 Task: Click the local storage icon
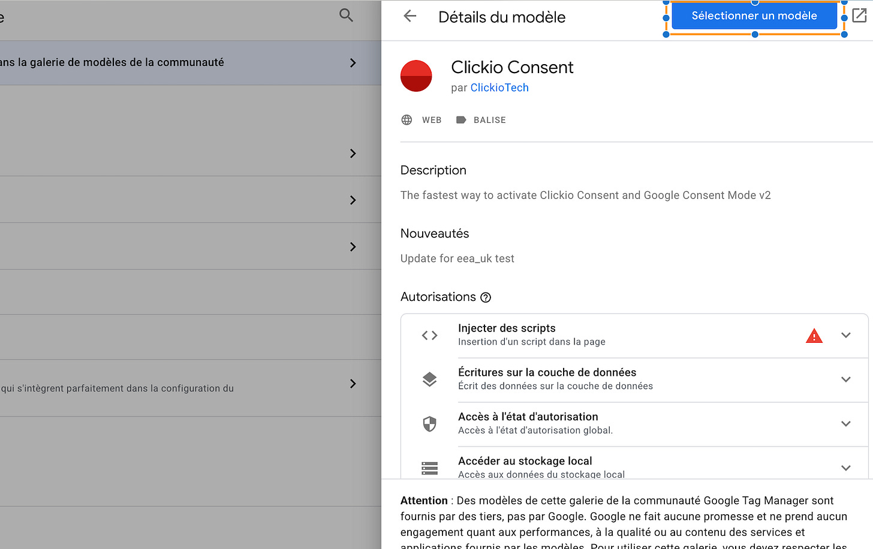tap(429, 468)
